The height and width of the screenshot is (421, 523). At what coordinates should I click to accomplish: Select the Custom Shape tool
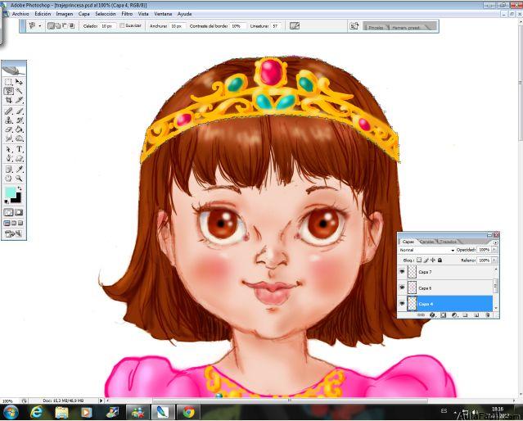[x=20, y=158]
